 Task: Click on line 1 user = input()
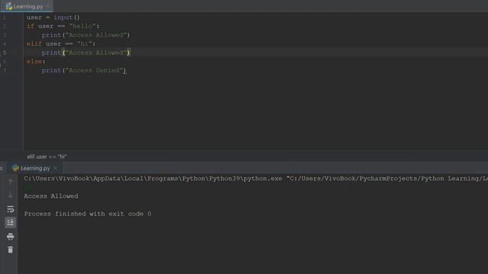pos(53,18)
